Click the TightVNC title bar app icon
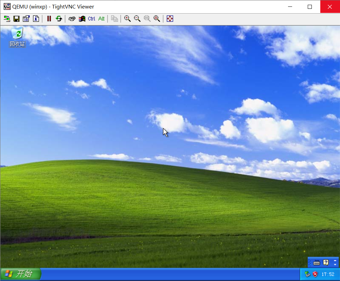The width and height of the screenshot is (340, 281). click(x=7, y=6)
